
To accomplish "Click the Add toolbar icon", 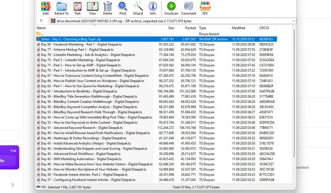I will [x=45, y=8].
